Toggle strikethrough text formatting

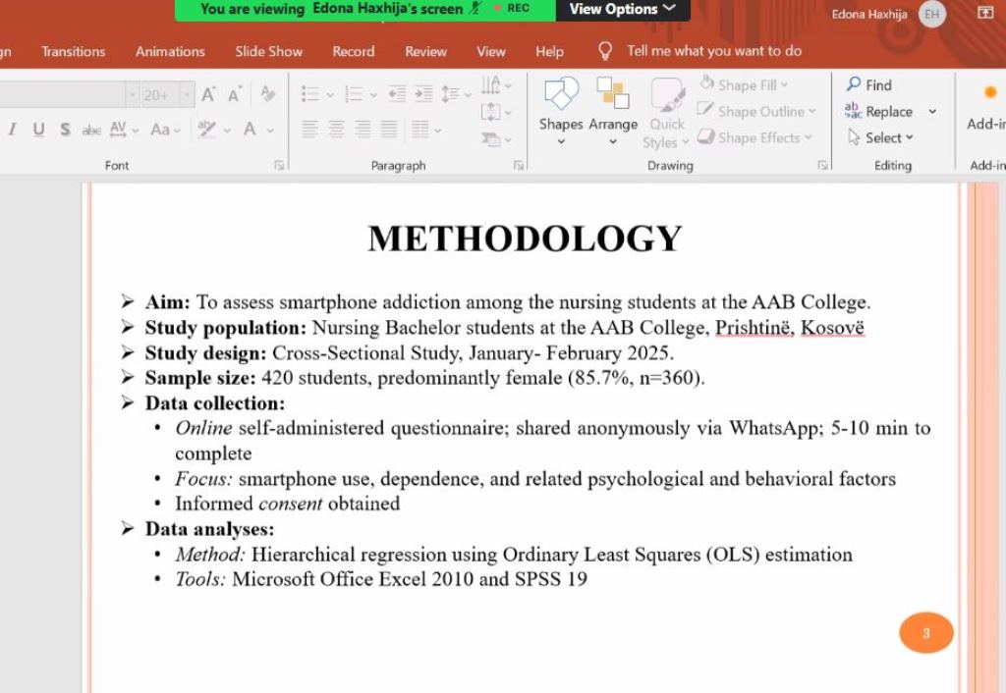91,130
